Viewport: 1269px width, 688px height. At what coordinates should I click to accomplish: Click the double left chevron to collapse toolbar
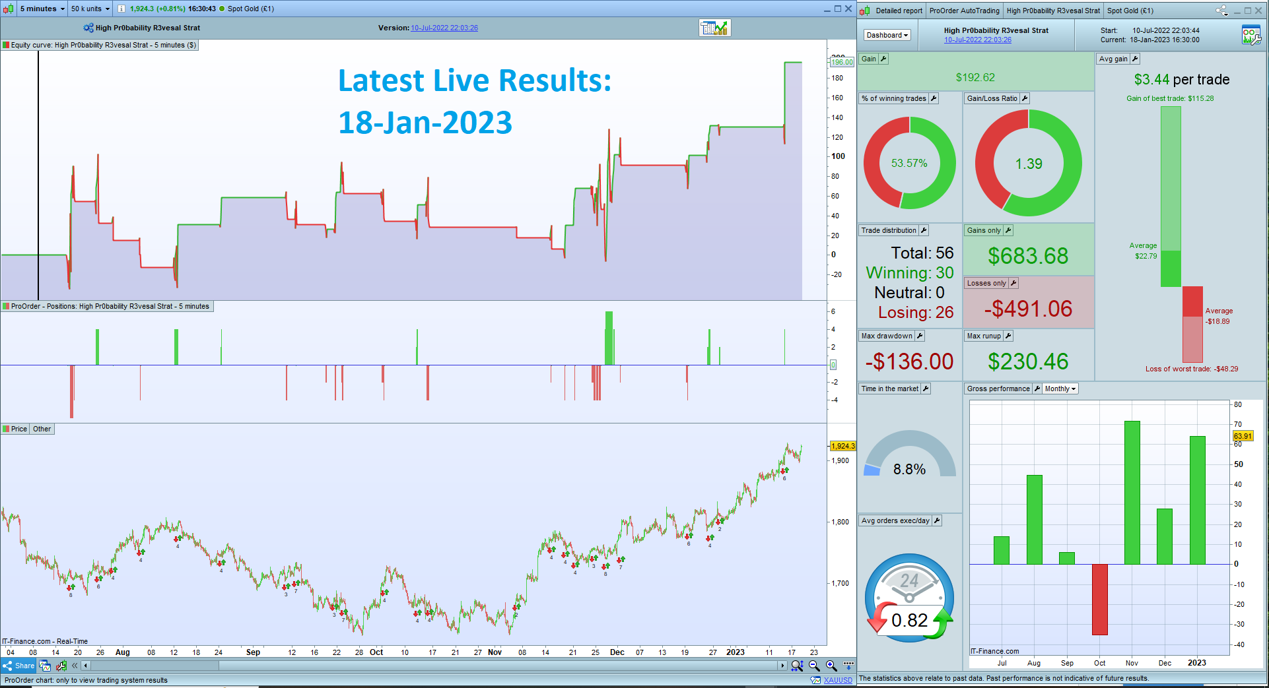75,666
